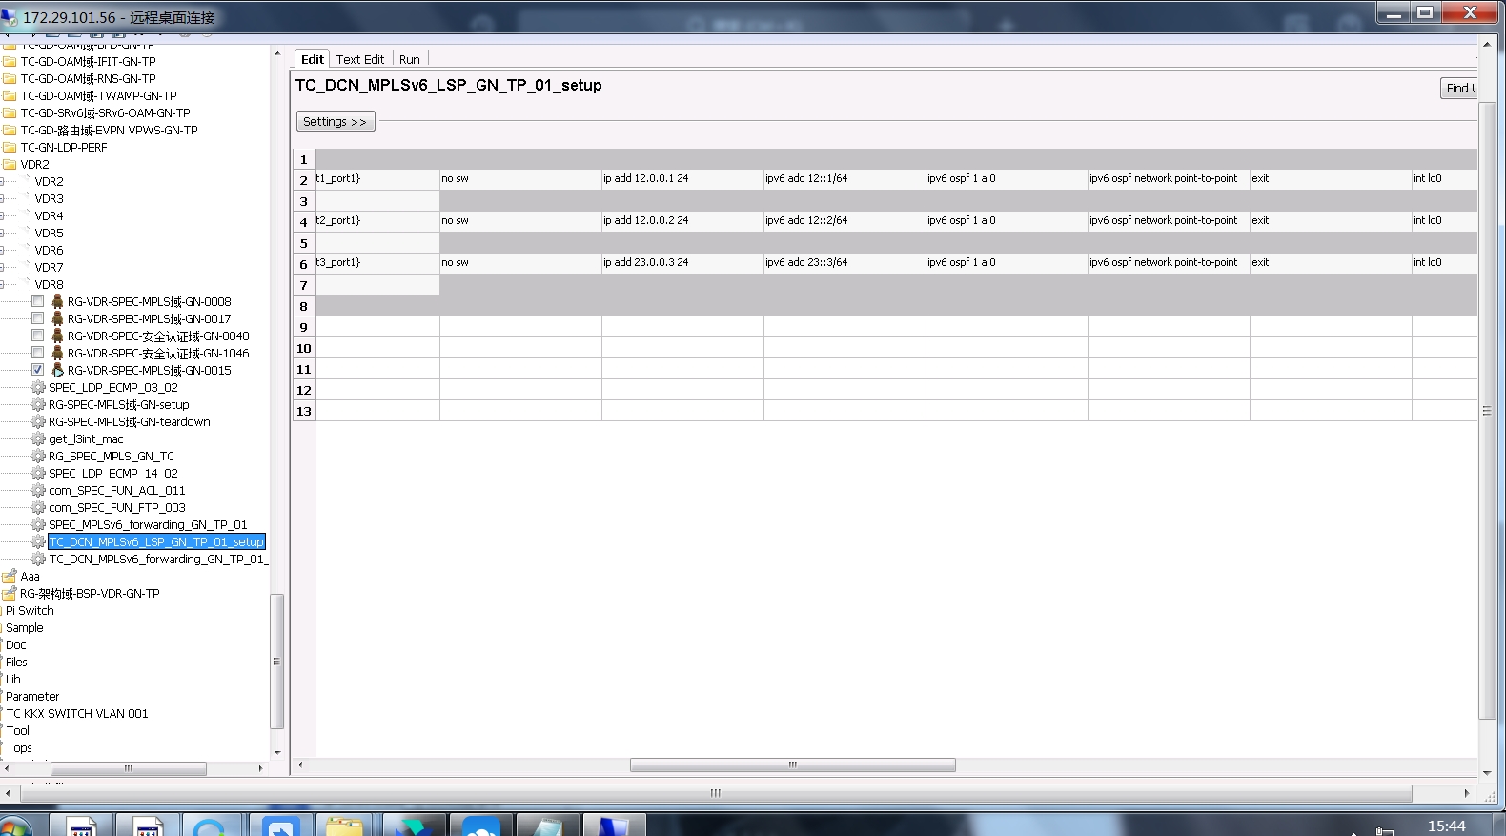The height and width of the screenshot is (836, 1506).
Task: Expand the VDR4 tree node
Action: click(x=3, y=215)
